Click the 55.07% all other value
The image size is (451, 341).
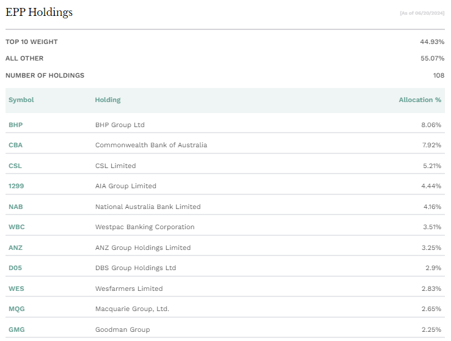(432, 58)
